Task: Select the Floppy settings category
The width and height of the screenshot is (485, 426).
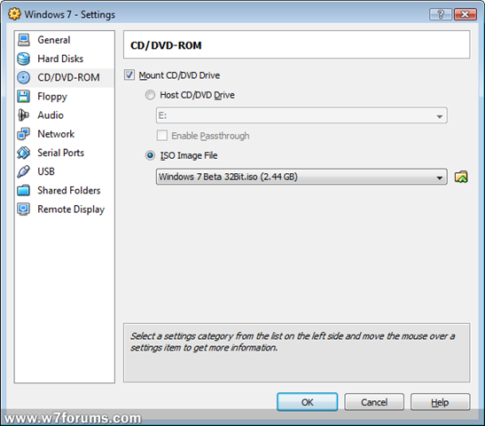Action: pos(52,97)
